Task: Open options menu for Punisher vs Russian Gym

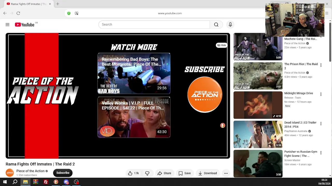Action: [321, 153]
